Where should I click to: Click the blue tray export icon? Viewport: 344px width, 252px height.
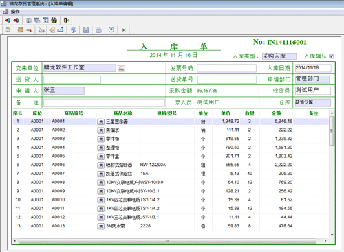pos(61,30)
